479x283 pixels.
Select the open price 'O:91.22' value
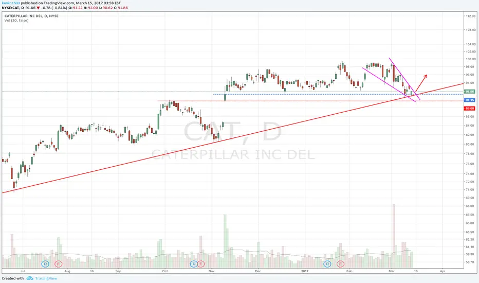(x=76, y=8)
